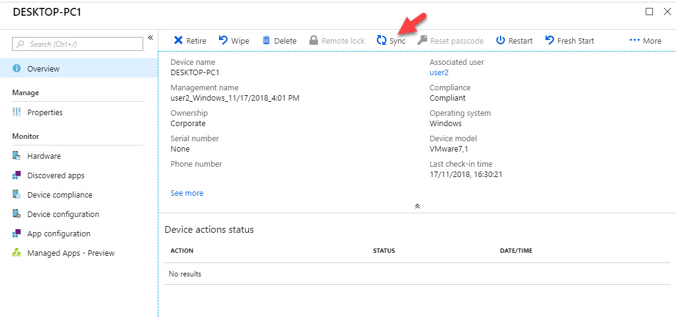Open Managed Apps - Preview
676x317 pixels.
[x=70, y=253]
